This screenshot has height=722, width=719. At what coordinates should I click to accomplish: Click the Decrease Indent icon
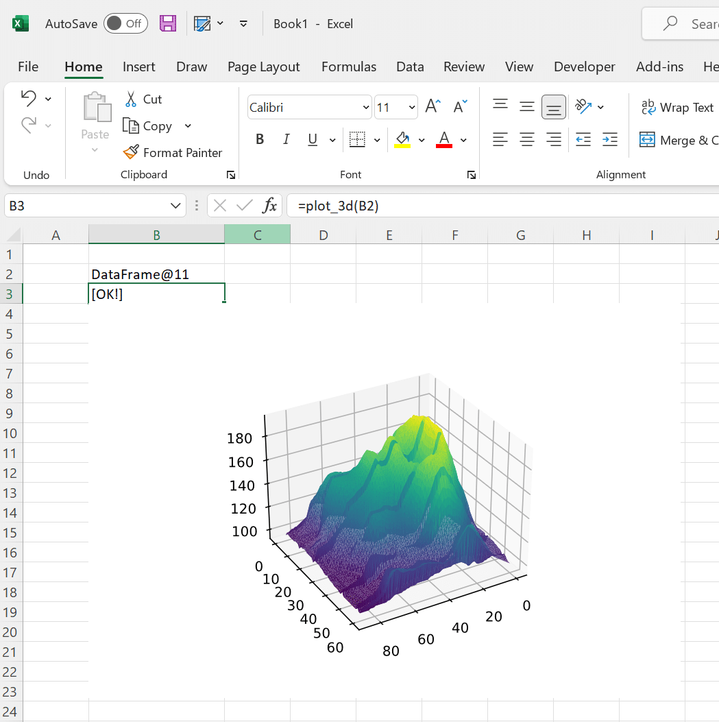583,139
